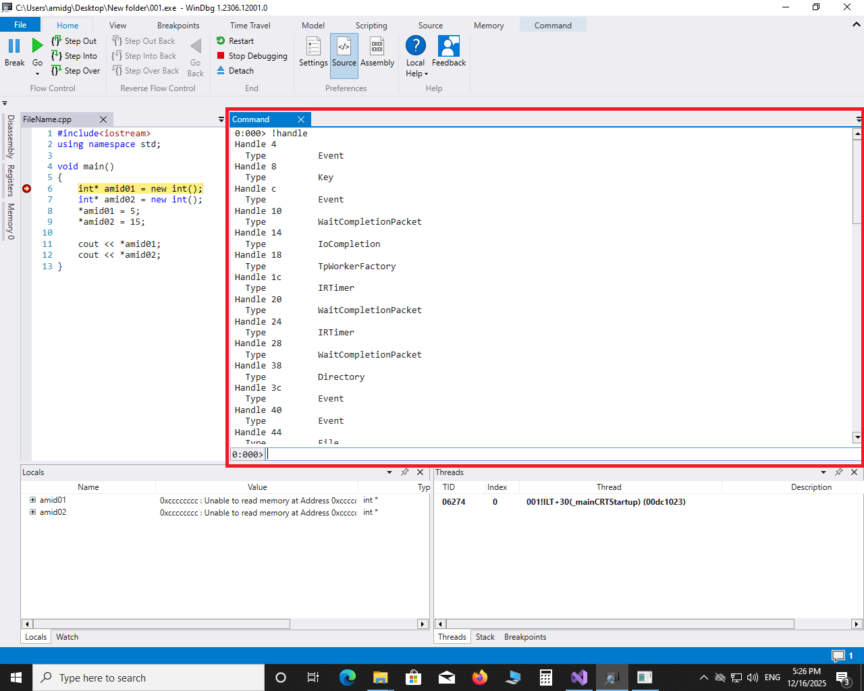Click the Break pause icon

(14, 46)
